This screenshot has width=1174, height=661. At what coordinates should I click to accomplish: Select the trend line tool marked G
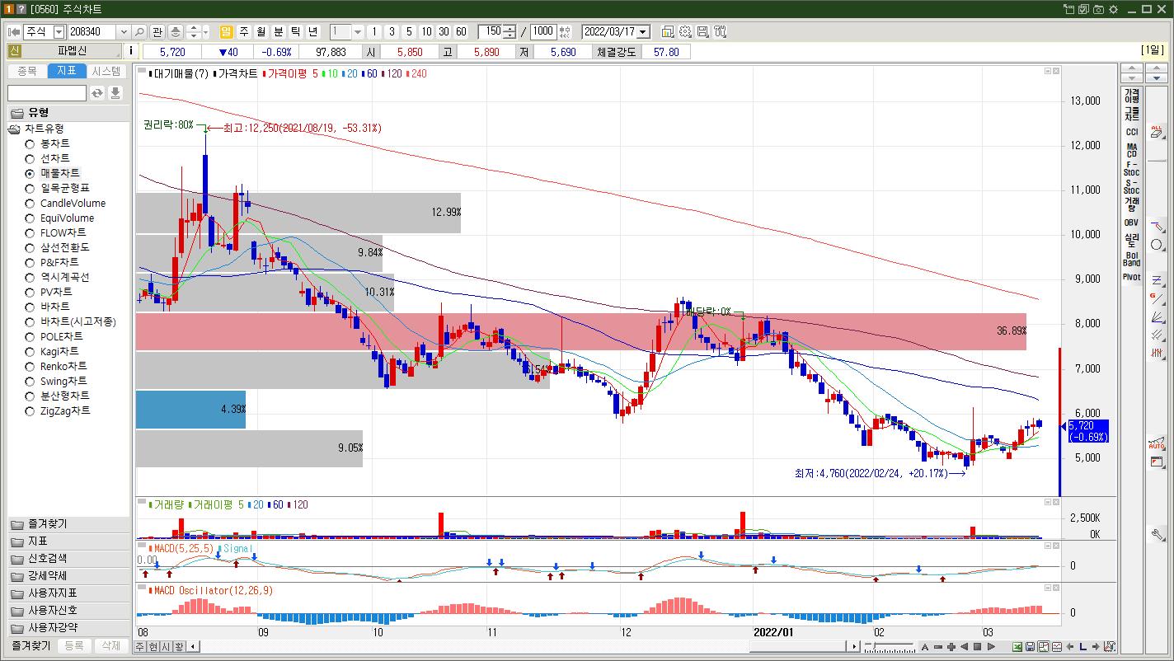click(1157, 298)
